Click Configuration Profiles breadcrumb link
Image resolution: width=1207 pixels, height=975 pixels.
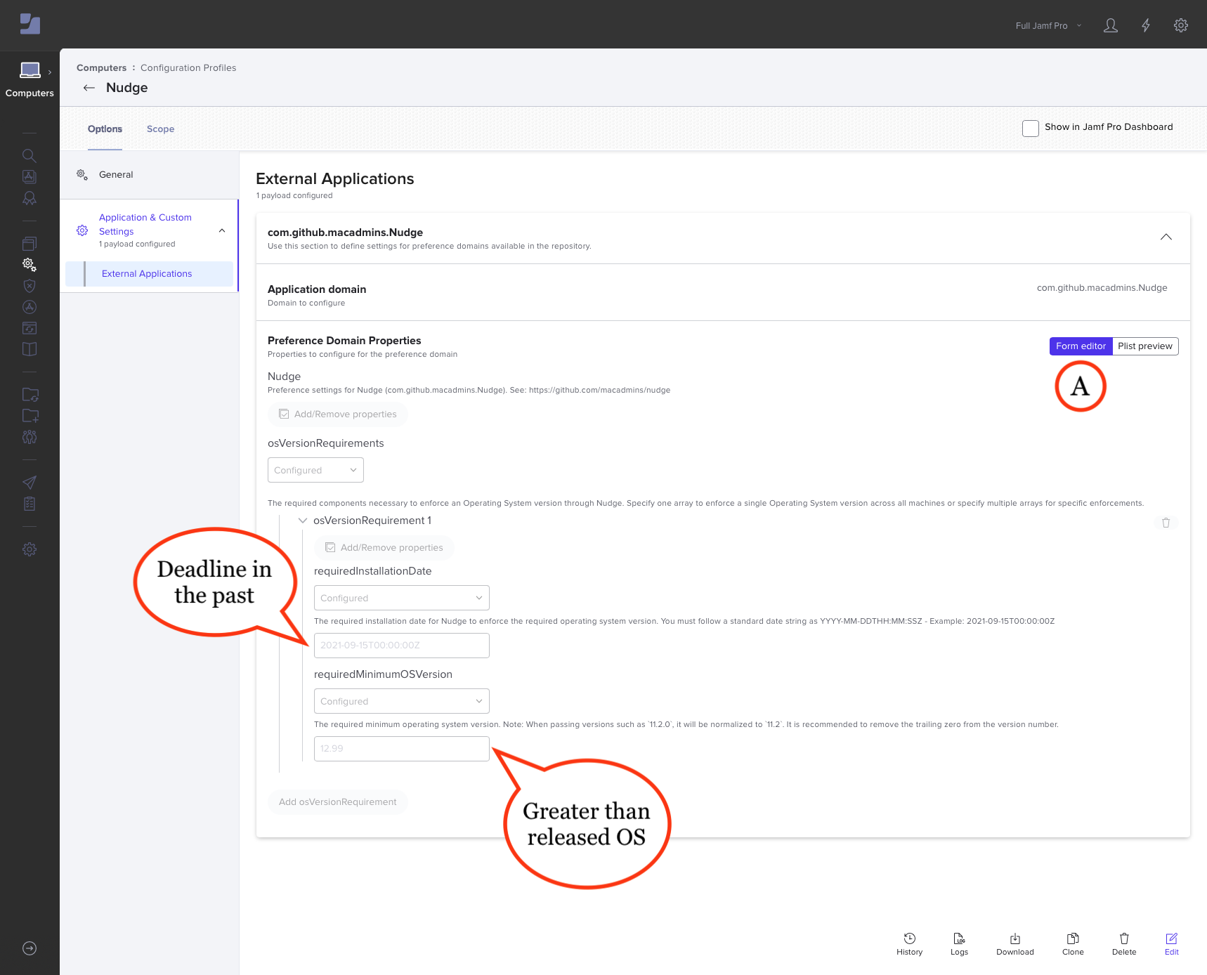188,68
